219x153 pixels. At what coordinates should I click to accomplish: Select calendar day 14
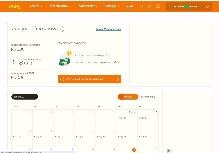(106, 150)
